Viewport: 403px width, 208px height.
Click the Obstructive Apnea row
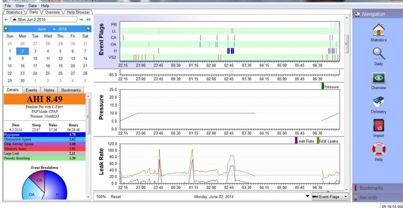(44, 139)
